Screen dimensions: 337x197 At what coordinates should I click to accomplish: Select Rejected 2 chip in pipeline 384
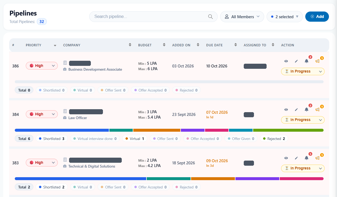click(274, 139)
